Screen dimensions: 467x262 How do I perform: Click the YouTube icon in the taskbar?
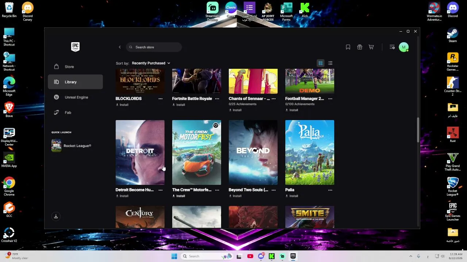pyautogui.click(x=250, y=256)
